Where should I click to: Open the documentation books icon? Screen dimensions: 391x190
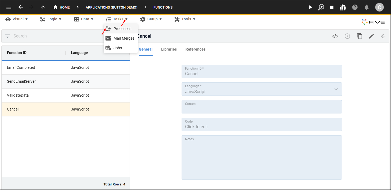click(343, 7)
